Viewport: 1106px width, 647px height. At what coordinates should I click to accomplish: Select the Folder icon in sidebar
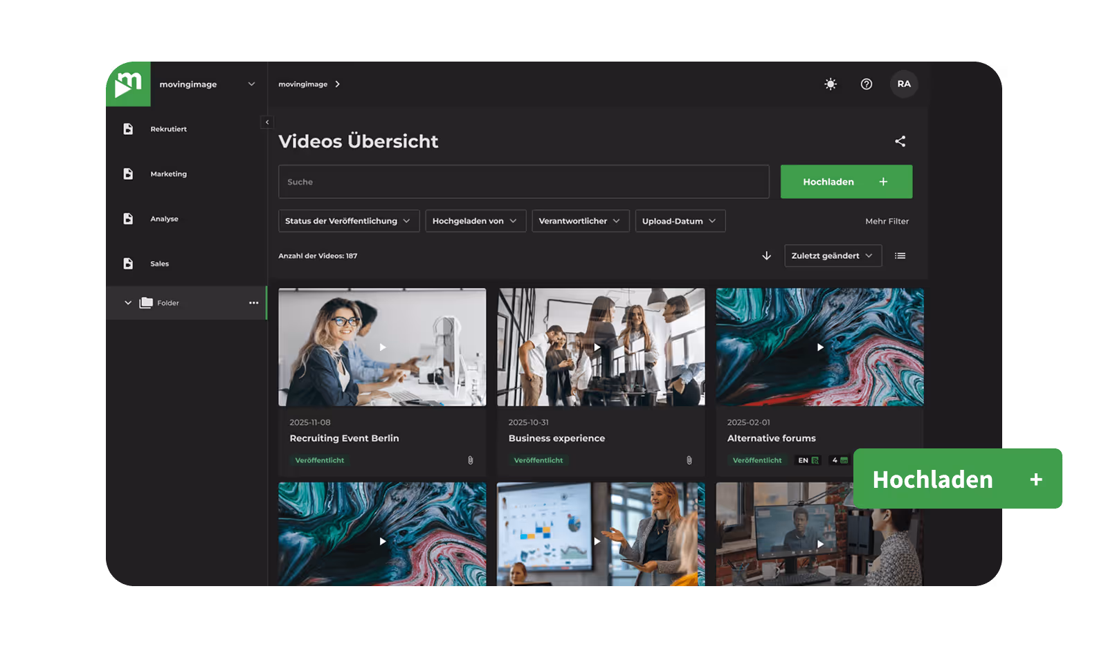(x=146, y=302)
